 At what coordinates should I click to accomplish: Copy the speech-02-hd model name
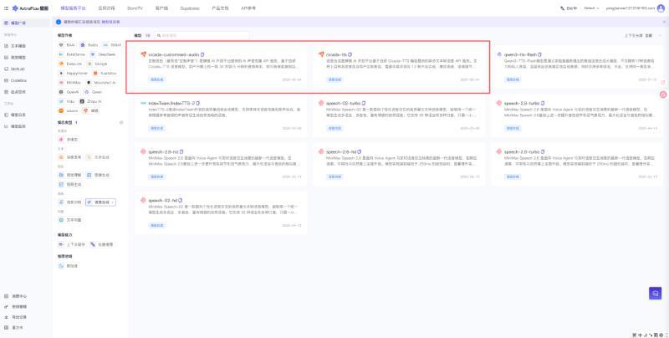(x=181, y=200)
